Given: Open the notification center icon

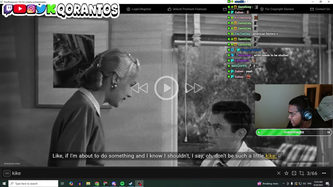Looking at the screenshot, I should (328, 184).
